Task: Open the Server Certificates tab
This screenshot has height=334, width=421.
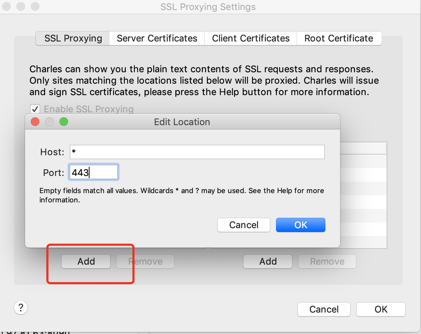Action: (x=157, y=38)
